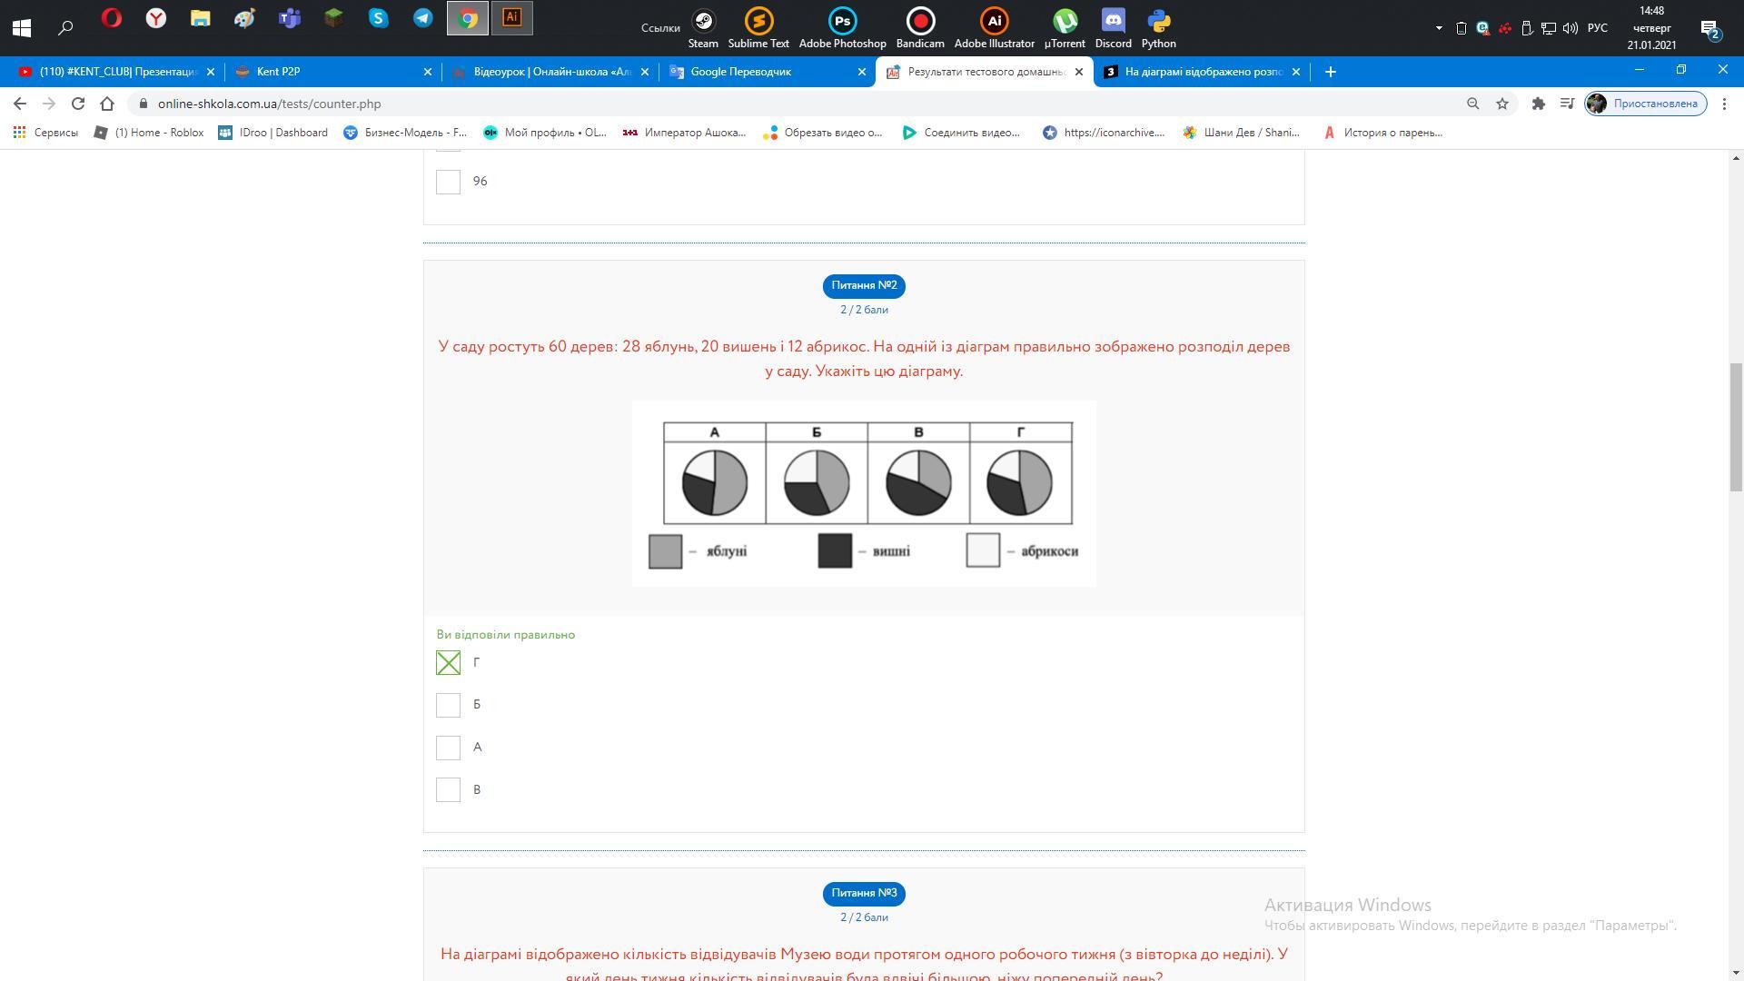Click the zoom magnifier icon in the address bar
This screenshot has height=981, width=1744.
(1473, 104)
